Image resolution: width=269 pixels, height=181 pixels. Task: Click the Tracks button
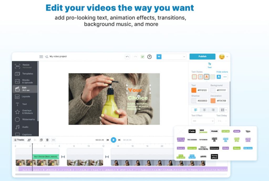(x=19, y=140)
